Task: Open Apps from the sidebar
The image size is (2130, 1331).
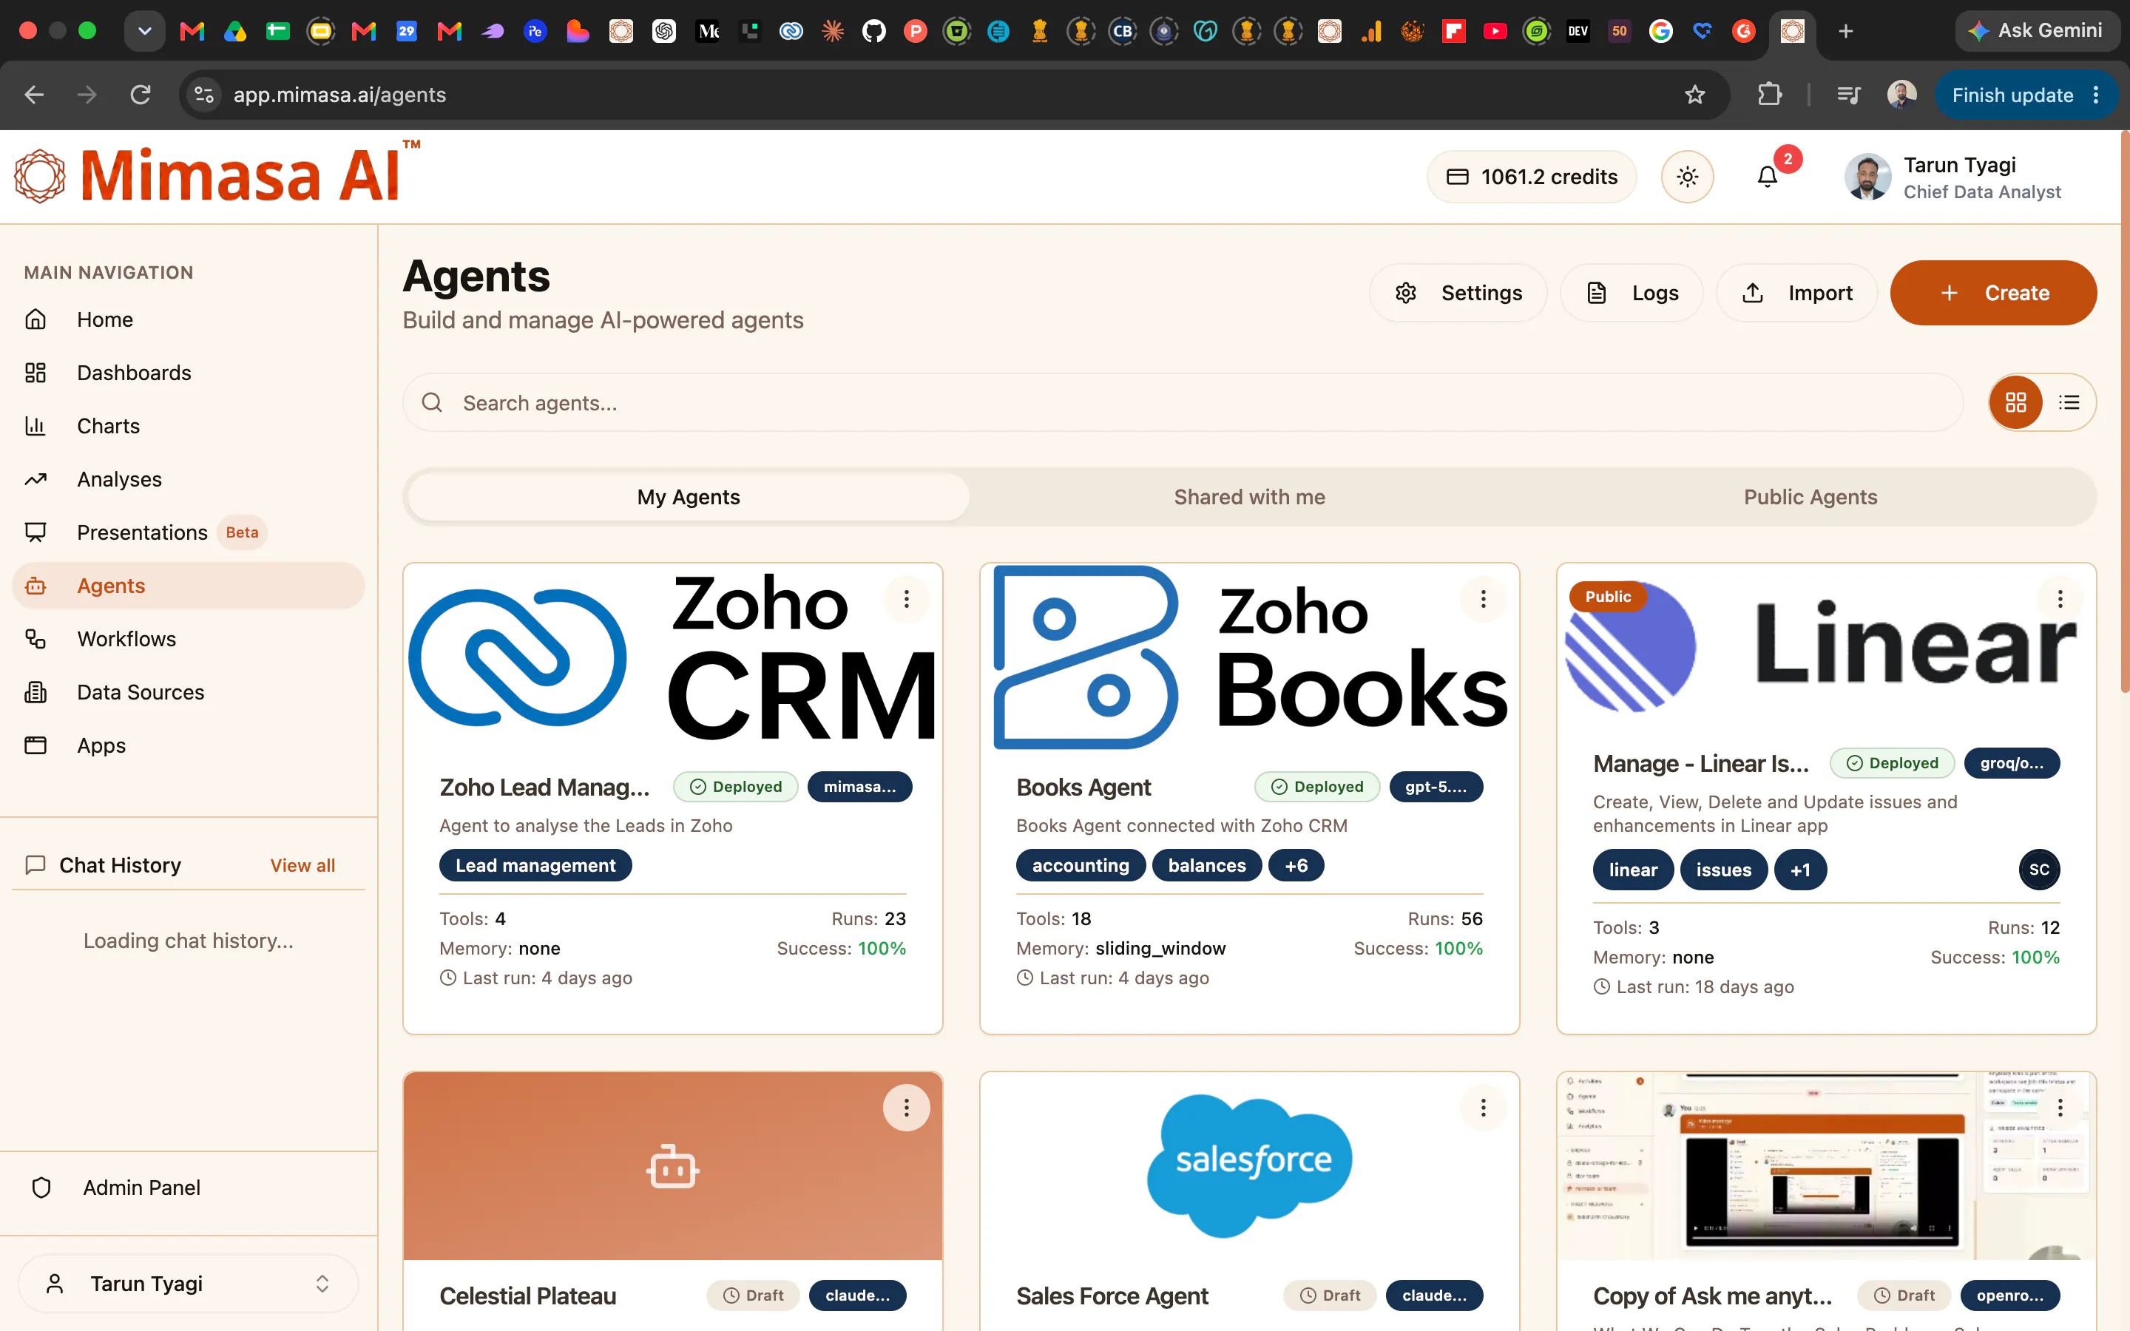Action: point(189,745)
